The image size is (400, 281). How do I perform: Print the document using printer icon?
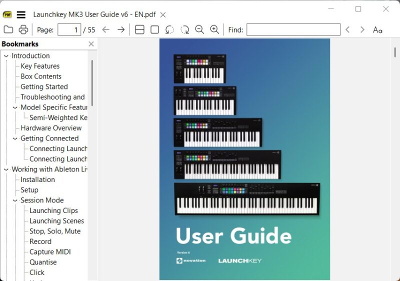(x=23, y=29)
